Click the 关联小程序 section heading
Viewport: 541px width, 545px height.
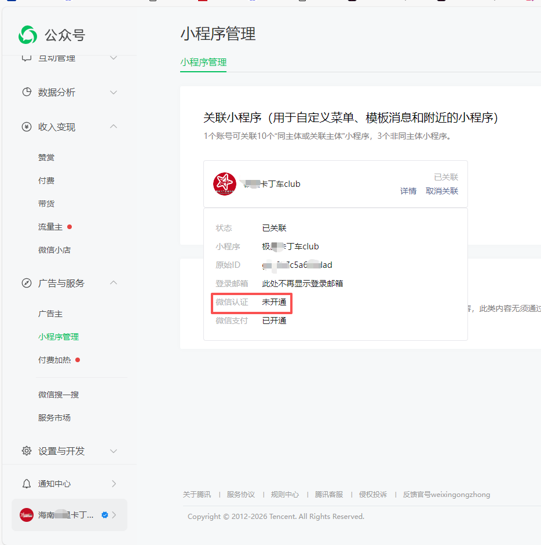(x=350, y=118)
